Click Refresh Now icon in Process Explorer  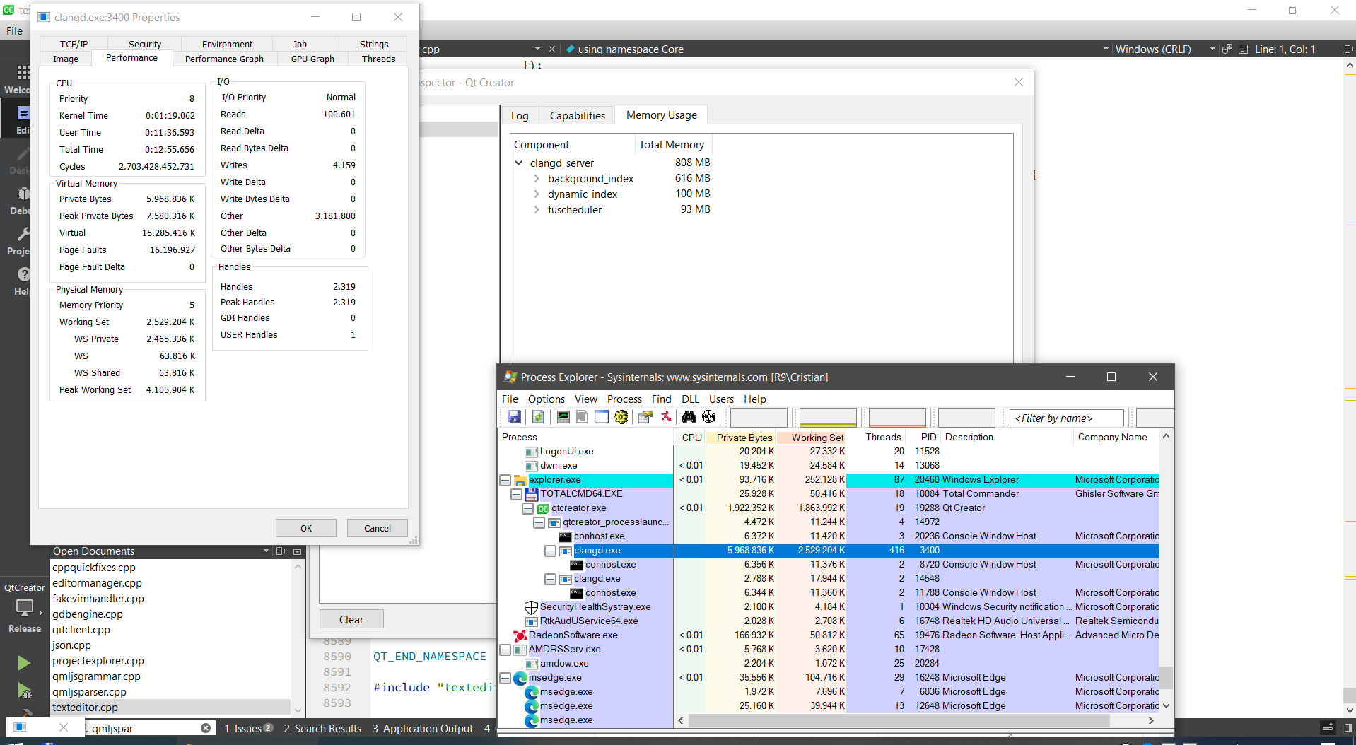tap(538, 417)
